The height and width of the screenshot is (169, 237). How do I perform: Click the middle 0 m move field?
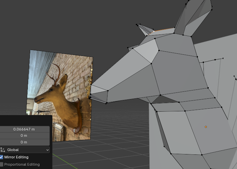[24, 136]
